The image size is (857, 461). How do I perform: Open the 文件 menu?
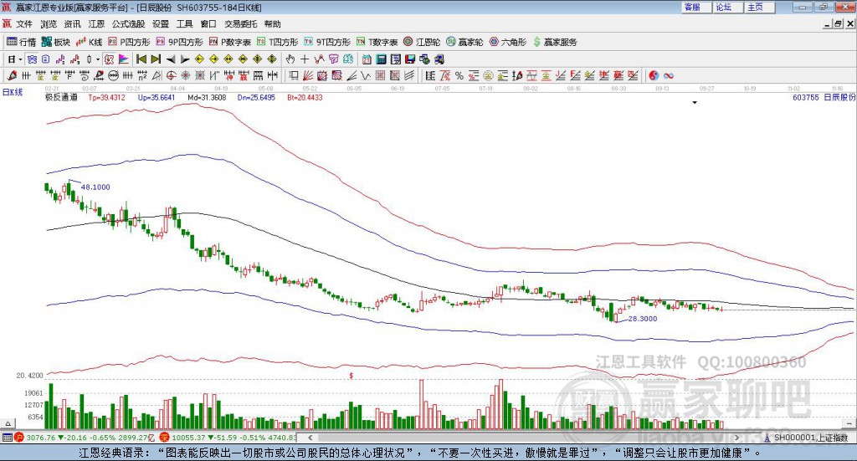[x=24, y=24]
